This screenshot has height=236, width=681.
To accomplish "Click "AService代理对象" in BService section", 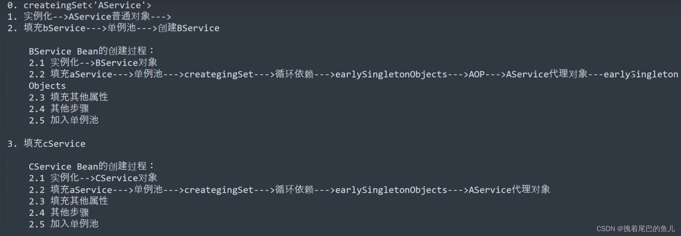I will click(546, 74).
